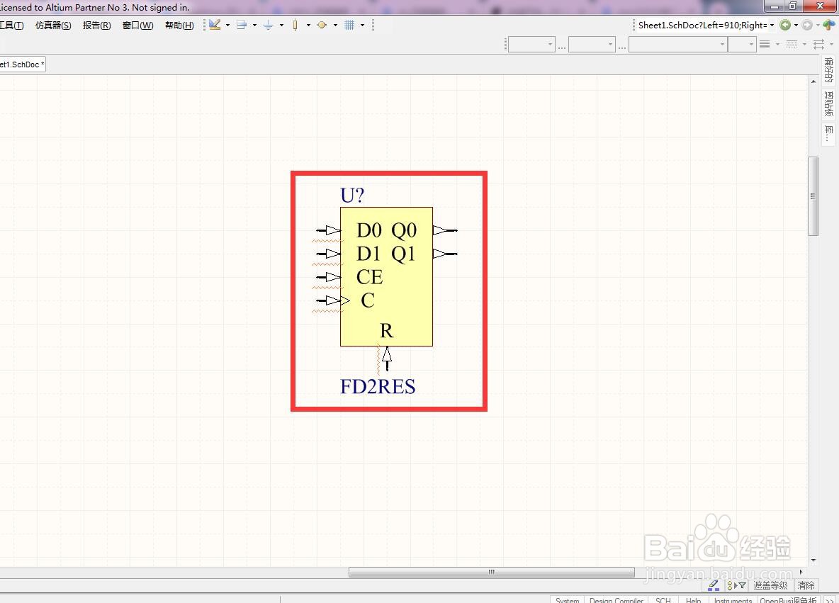Viewport: 839px width, 603px height.
Task: Expand more panels with >> button
Action: [x=829, y=599]
